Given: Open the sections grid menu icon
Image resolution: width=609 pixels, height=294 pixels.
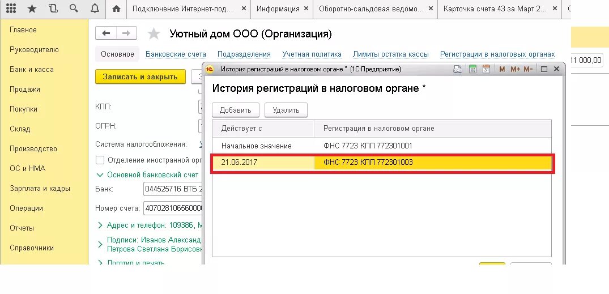Looking at the screenshot, I should tap(11, 8).
